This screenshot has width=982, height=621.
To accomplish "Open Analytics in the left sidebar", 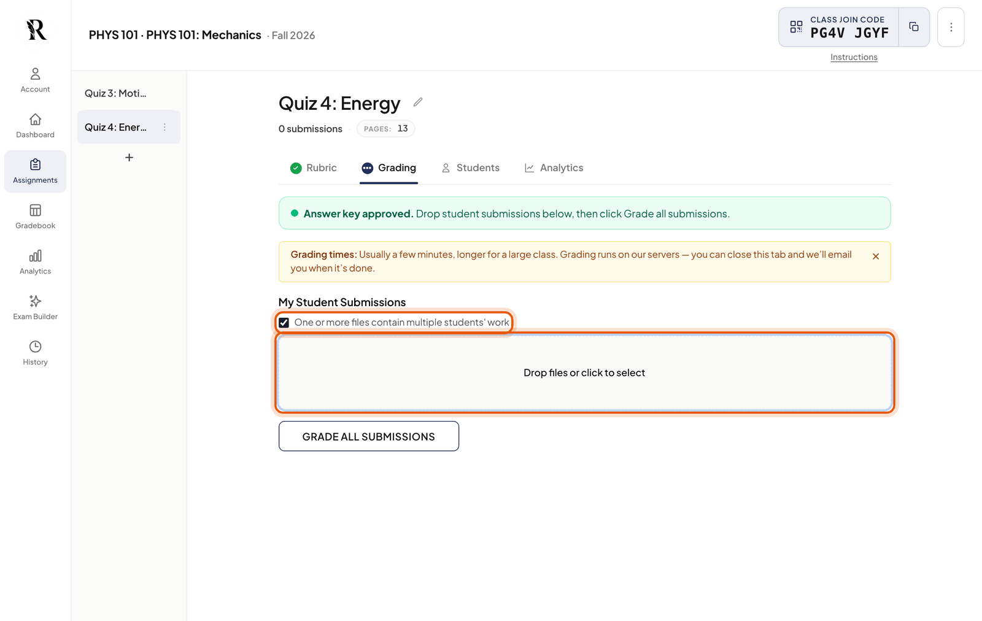I will [x=35, y=262].
